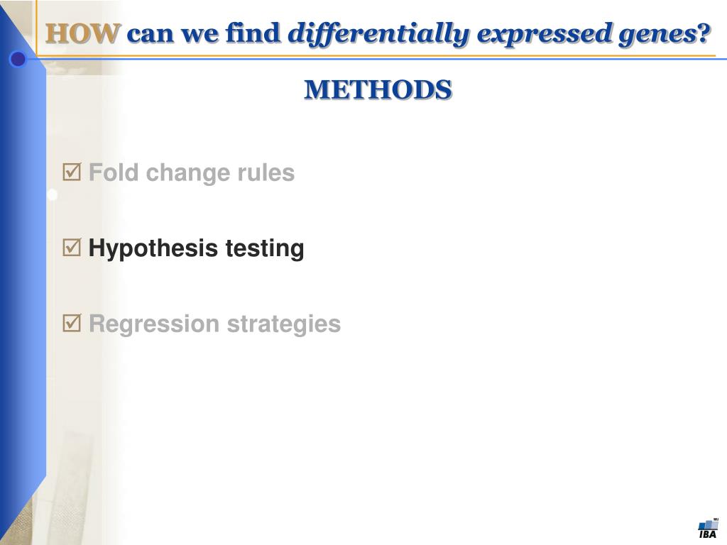
Task: Click the IBA logo in the corner
Action: pyautogui.click(x=708, y=528)
